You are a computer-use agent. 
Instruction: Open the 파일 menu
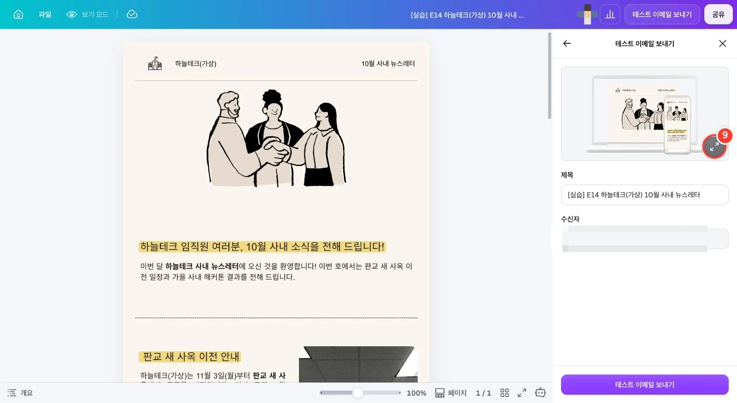tap(45, 14)
